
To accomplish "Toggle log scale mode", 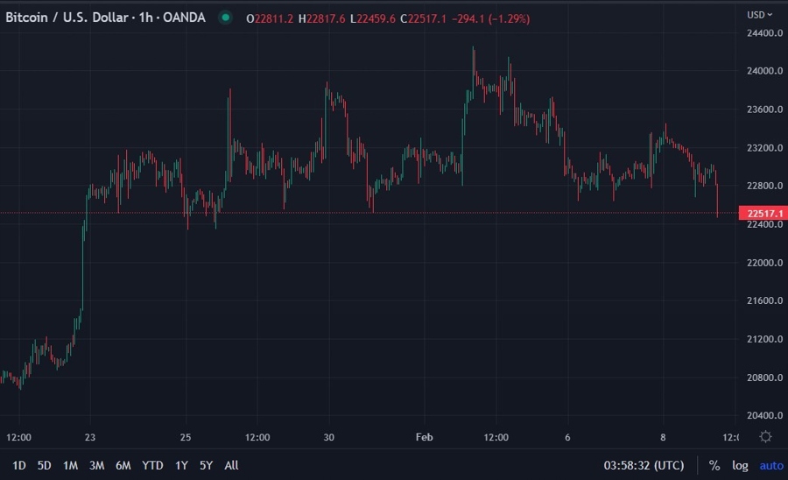I will [740, 466].
